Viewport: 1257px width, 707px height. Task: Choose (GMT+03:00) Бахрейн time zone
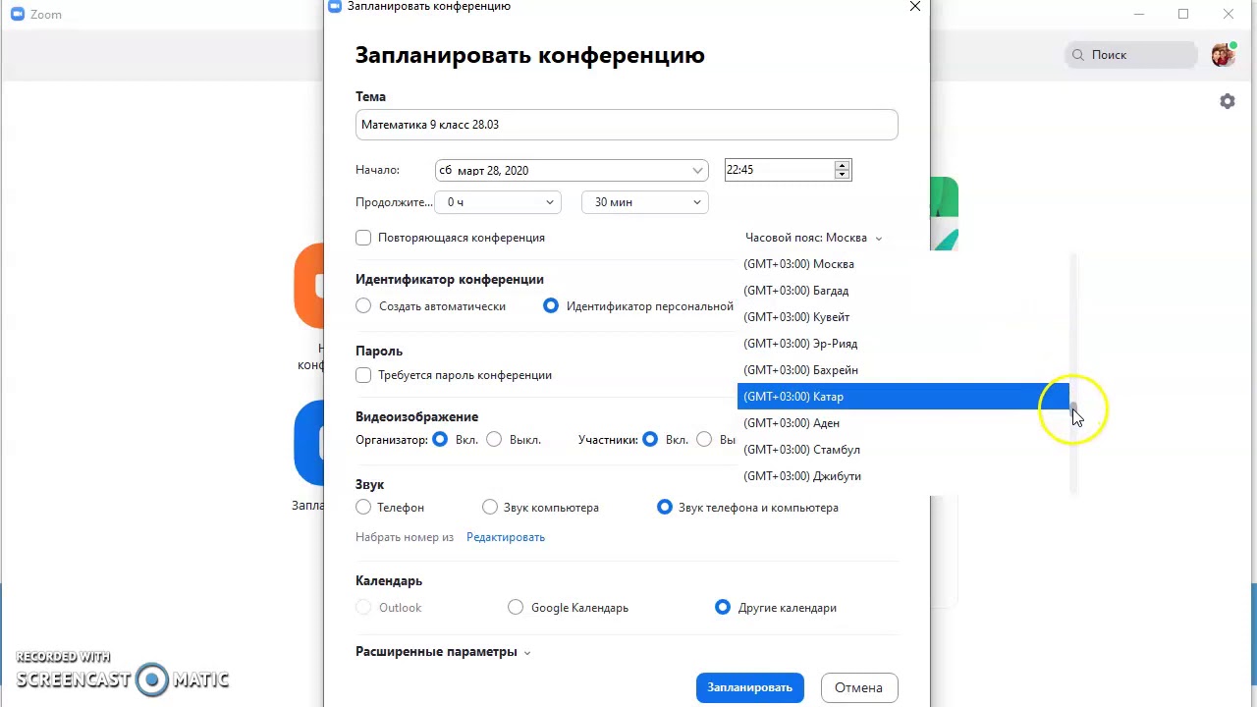pos(902,370)
